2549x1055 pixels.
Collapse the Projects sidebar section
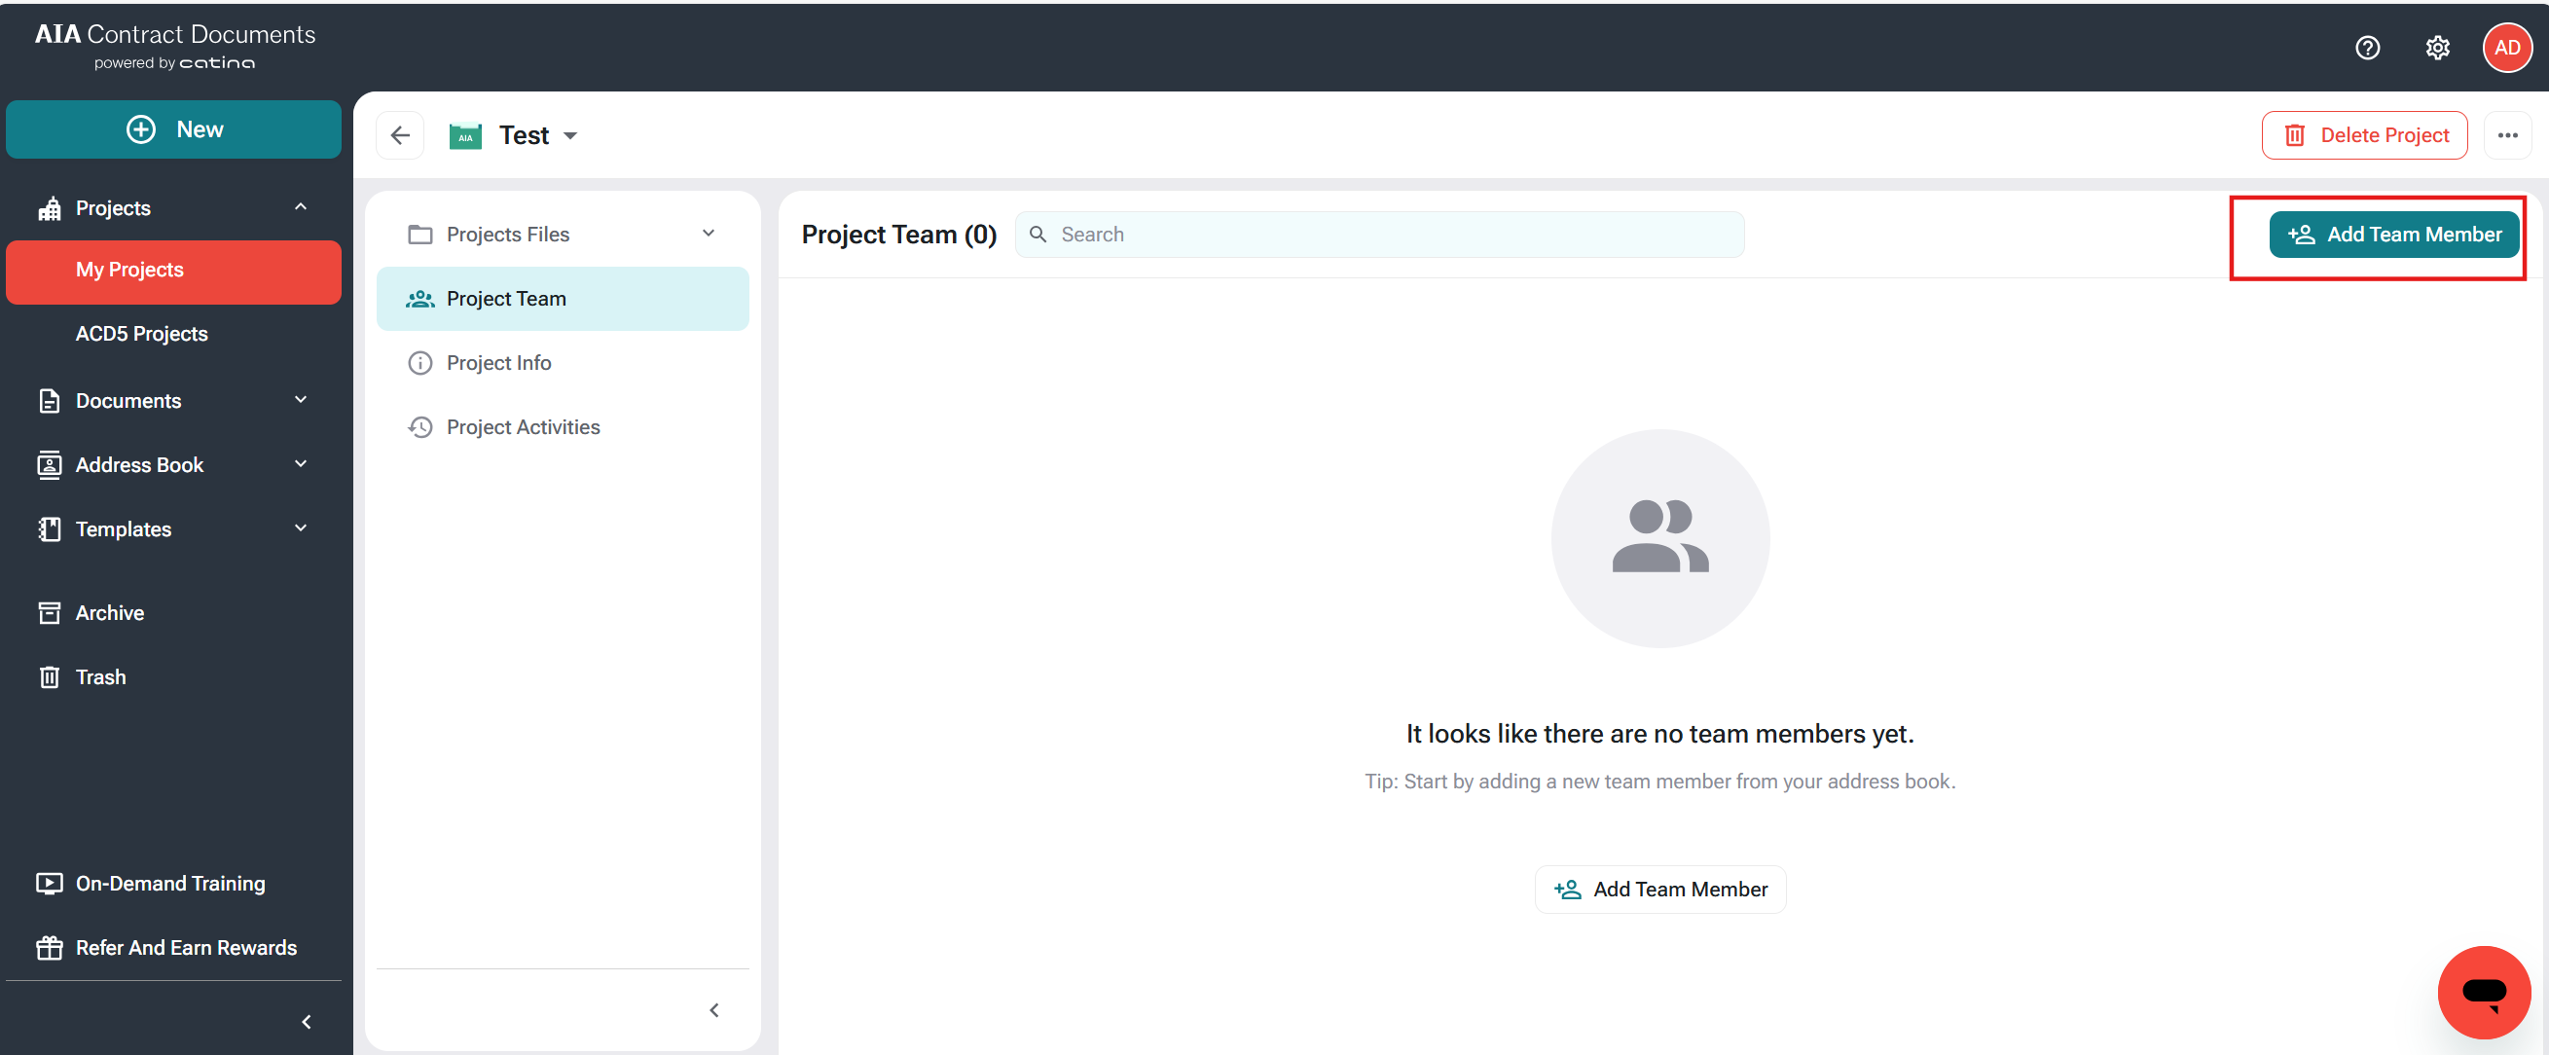[301, 207]
